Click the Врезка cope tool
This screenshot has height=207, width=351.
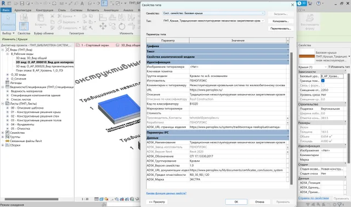67,16
